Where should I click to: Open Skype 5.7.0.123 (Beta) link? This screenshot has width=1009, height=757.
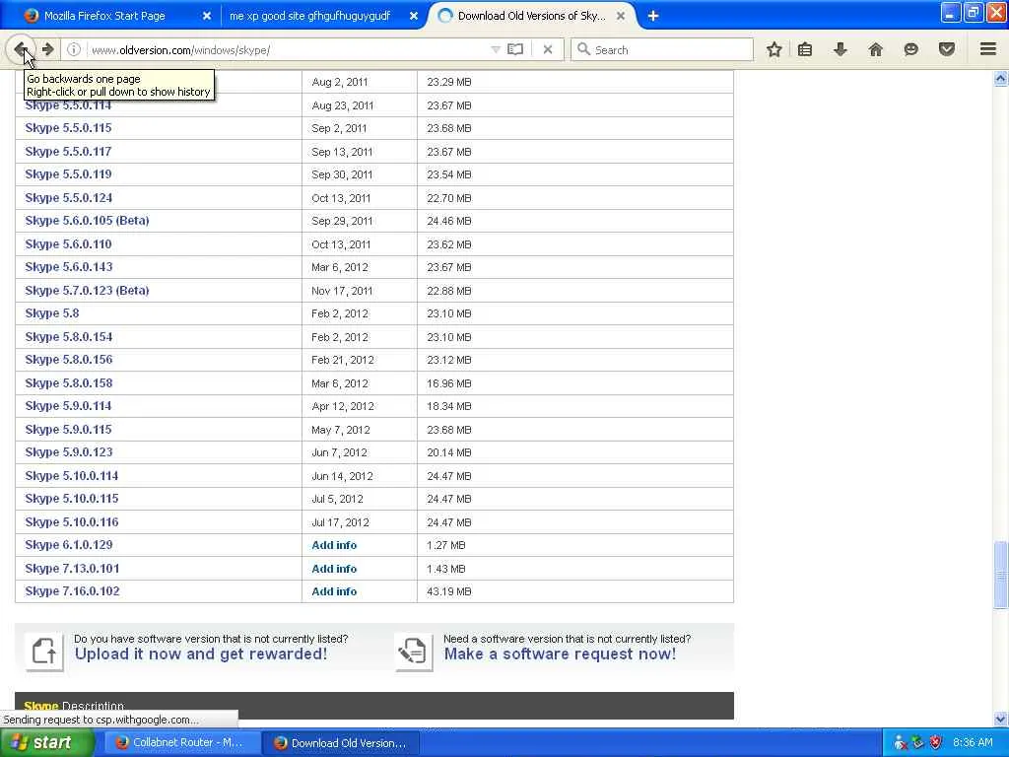click(x=87, y=291)
